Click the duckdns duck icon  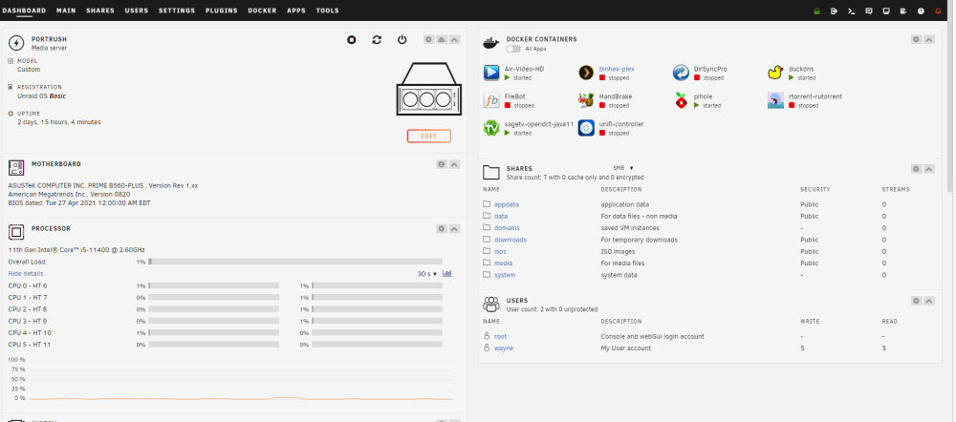(775, 74)
